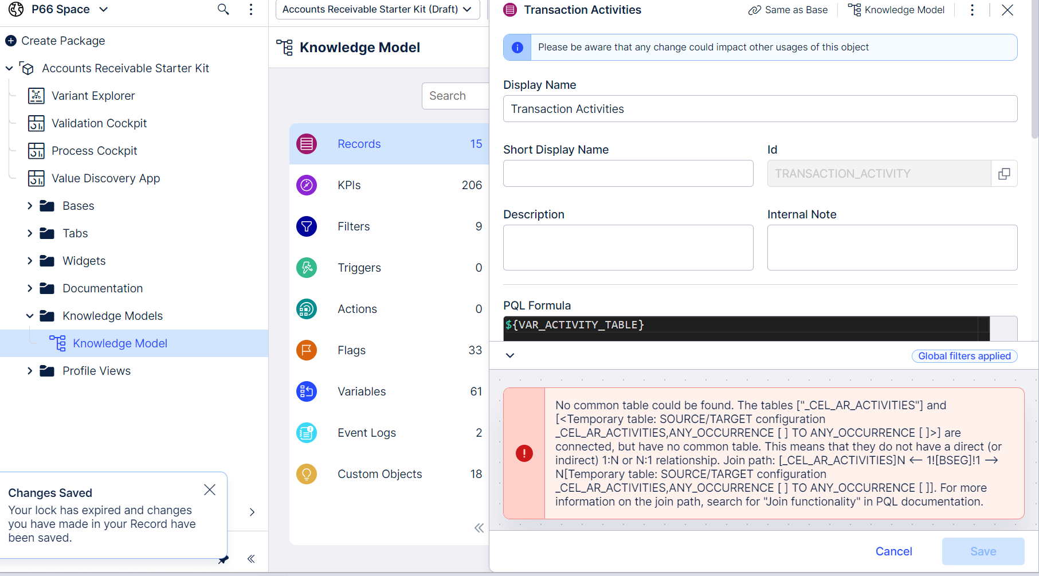
Task: Click the Description text area
Action: pos(628,248)
